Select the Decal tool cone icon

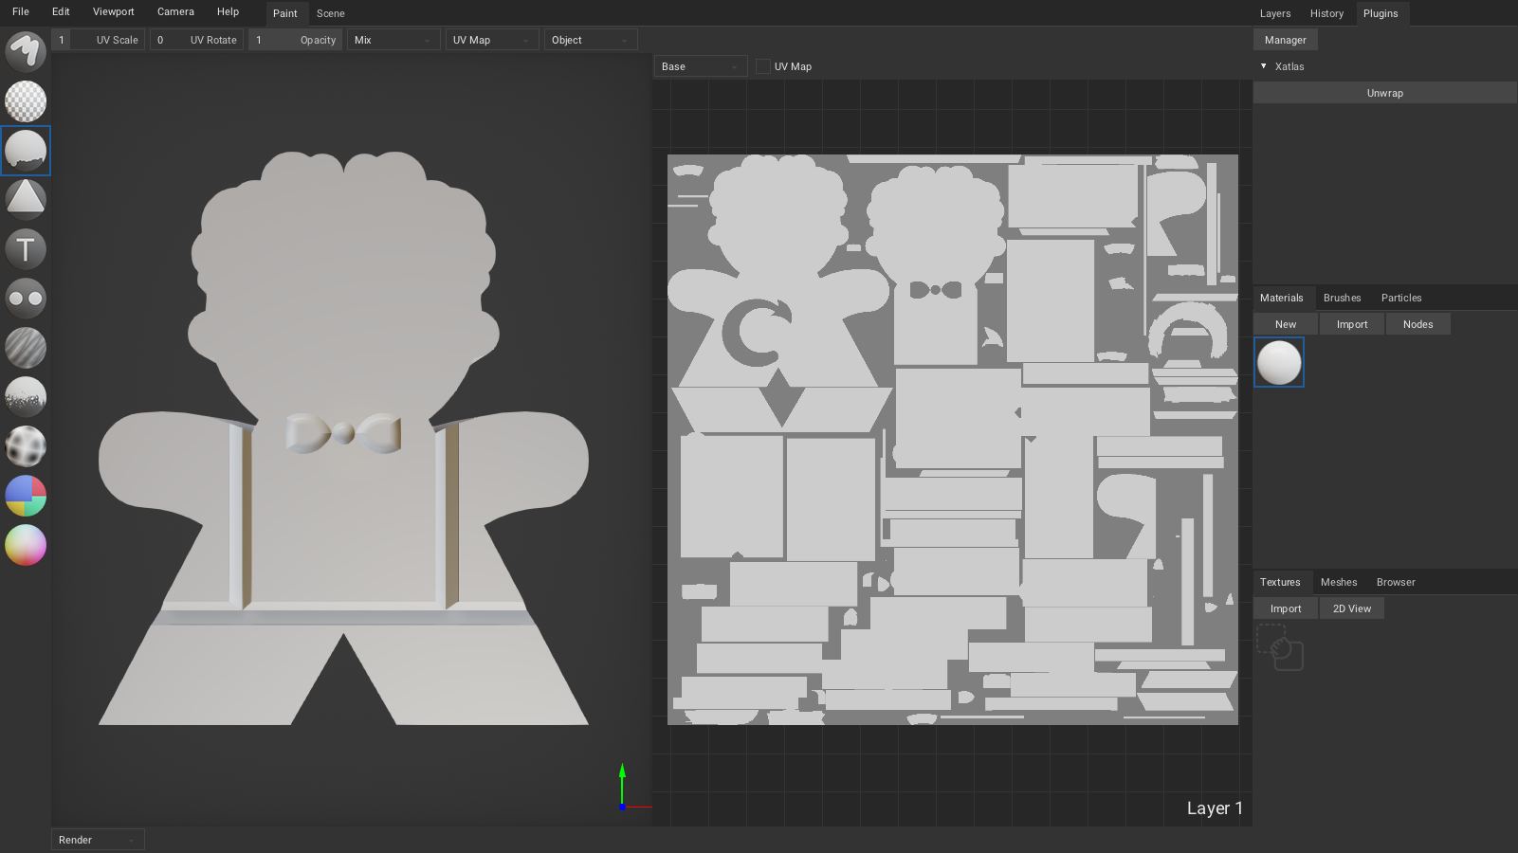(26, 200)
